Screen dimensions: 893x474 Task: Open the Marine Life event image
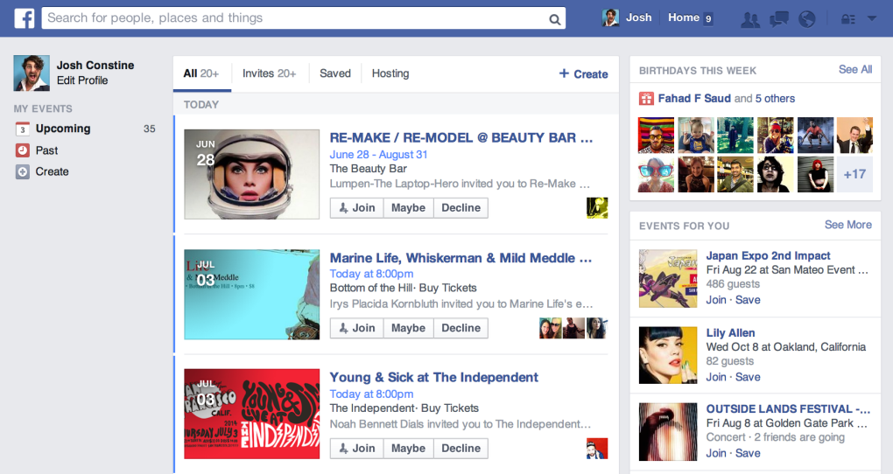(252, 294)
